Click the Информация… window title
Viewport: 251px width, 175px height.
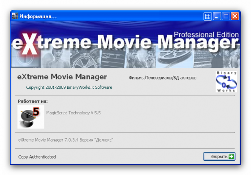(38, 17)
